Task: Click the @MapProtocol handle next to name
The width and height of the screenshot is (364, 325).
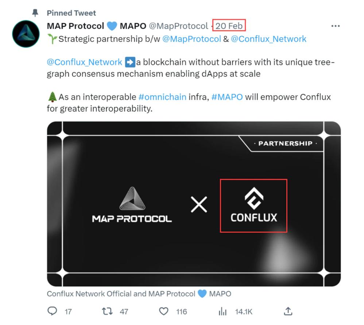Action: pos(178,26)
